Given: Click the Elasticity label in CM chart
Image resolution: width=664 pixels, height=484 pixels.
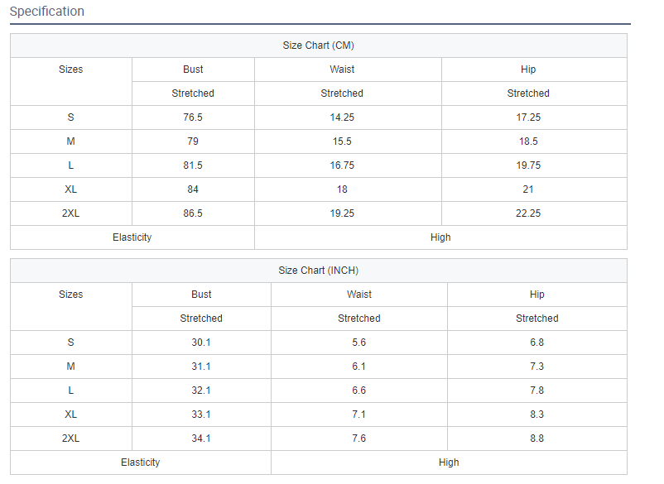Looking at the screenshot, I should (x=132, y=237).
